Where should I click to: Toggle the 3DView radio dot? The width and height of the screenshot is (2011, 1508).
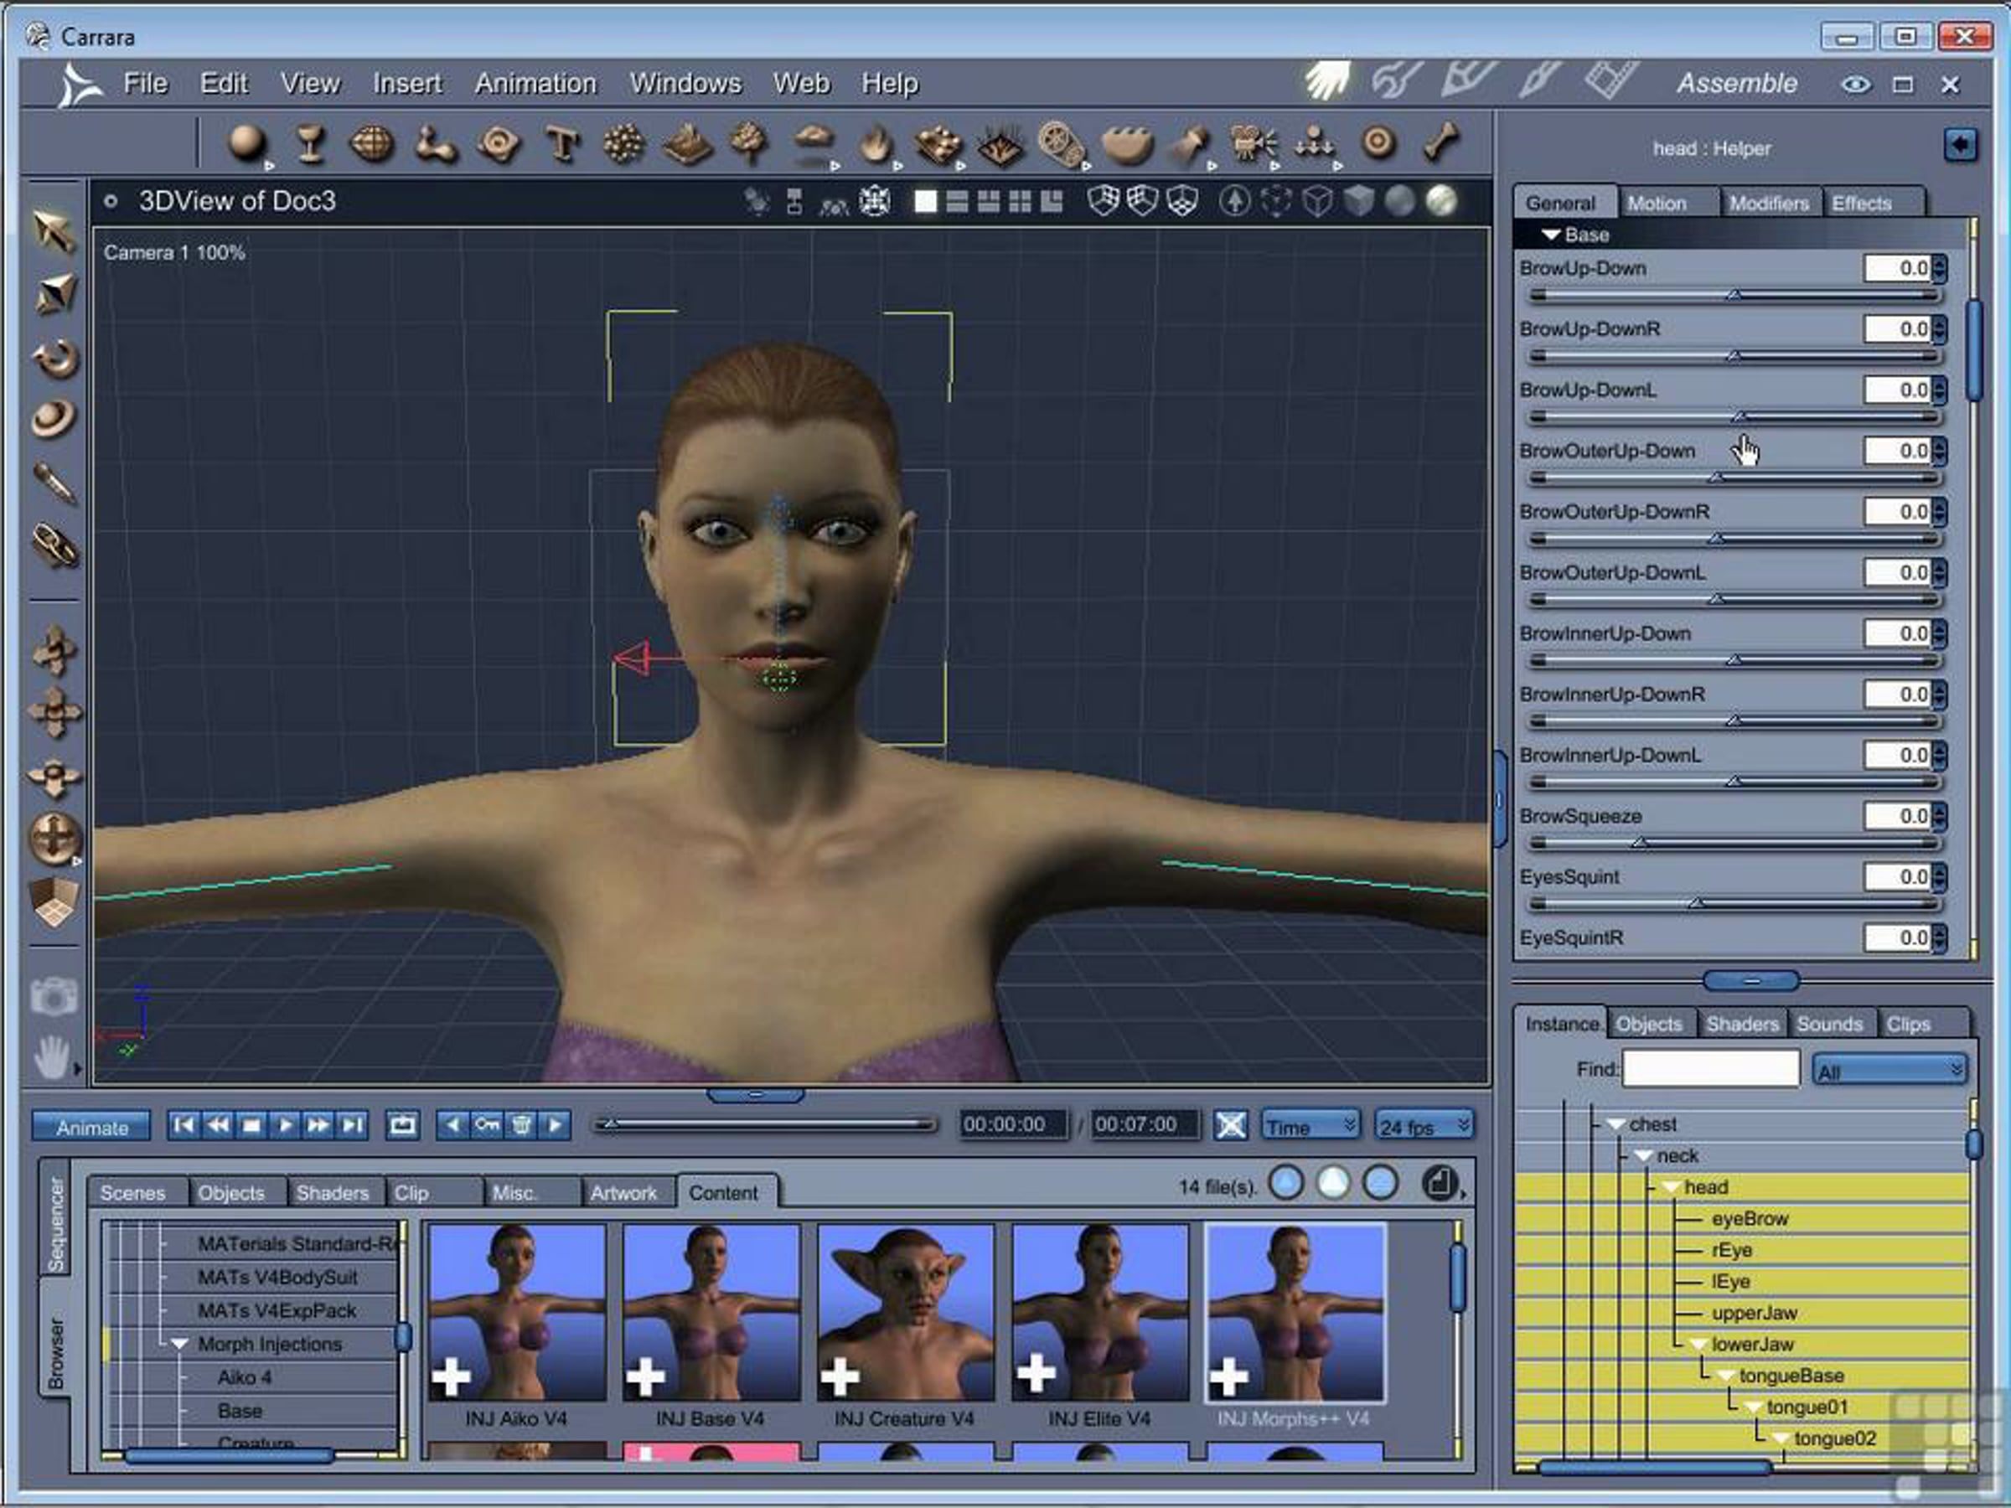110,201
